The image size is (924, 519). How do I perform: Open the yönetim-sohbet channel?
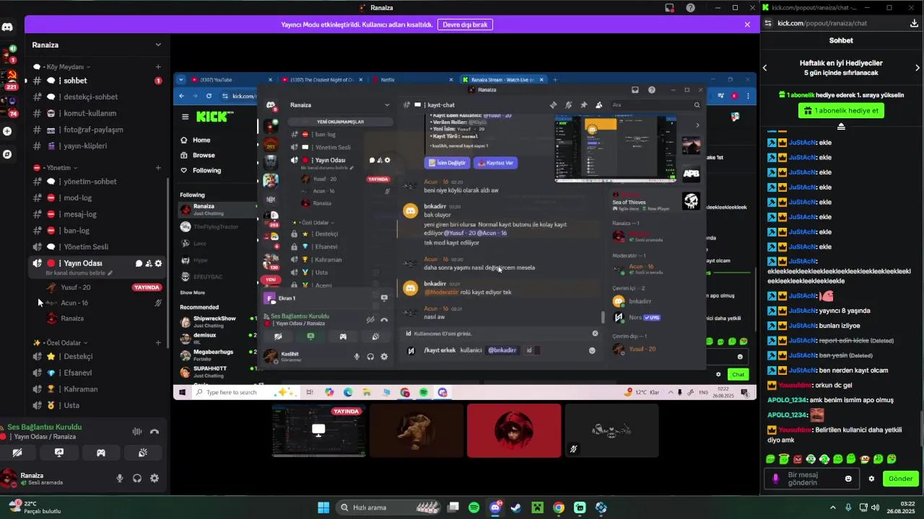coord(97,182)
